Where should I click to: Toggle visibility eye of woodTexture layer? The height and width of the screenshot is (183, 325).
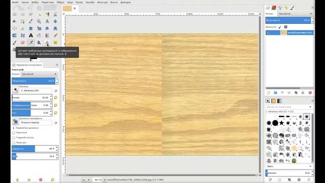pos(269,33)
